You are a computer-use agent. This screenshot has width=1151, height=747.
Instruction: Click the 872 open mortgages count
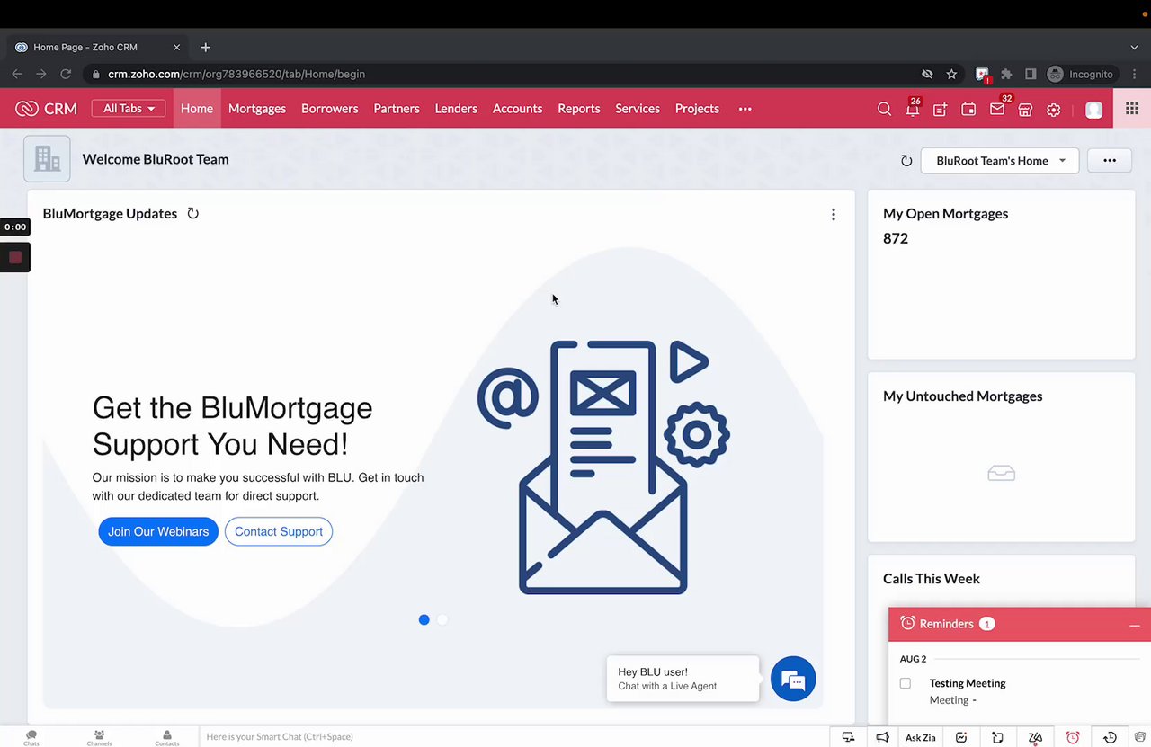coord(896,238)
